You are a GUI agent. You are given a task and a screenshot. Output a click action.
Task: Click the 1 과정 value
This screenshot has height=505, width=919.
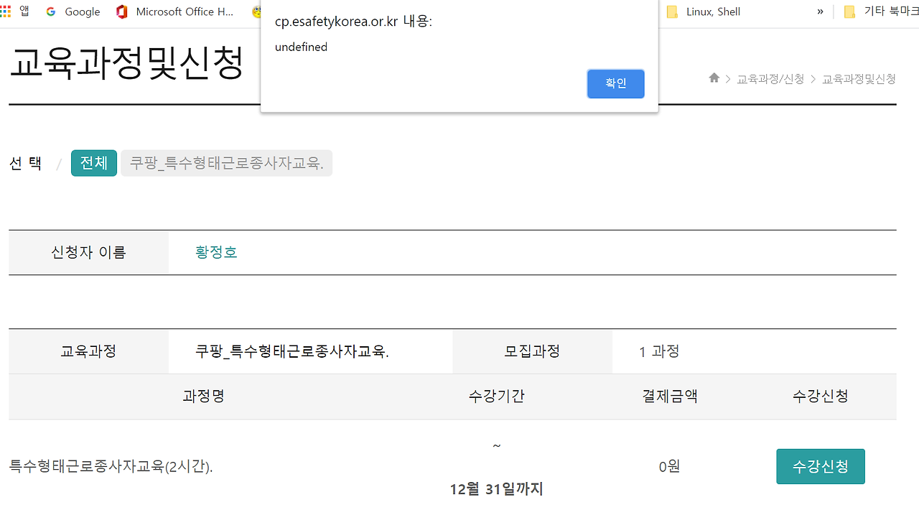659,351
